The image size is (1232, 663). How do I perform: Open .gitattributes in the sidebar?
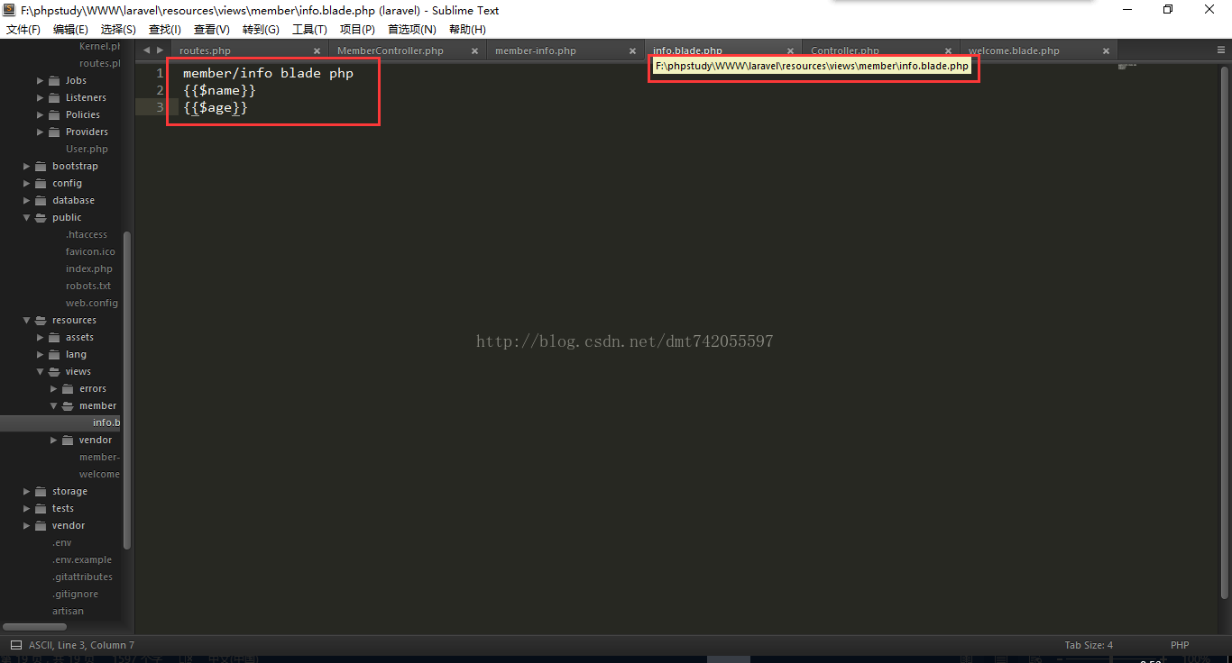[x=83, y=577]
